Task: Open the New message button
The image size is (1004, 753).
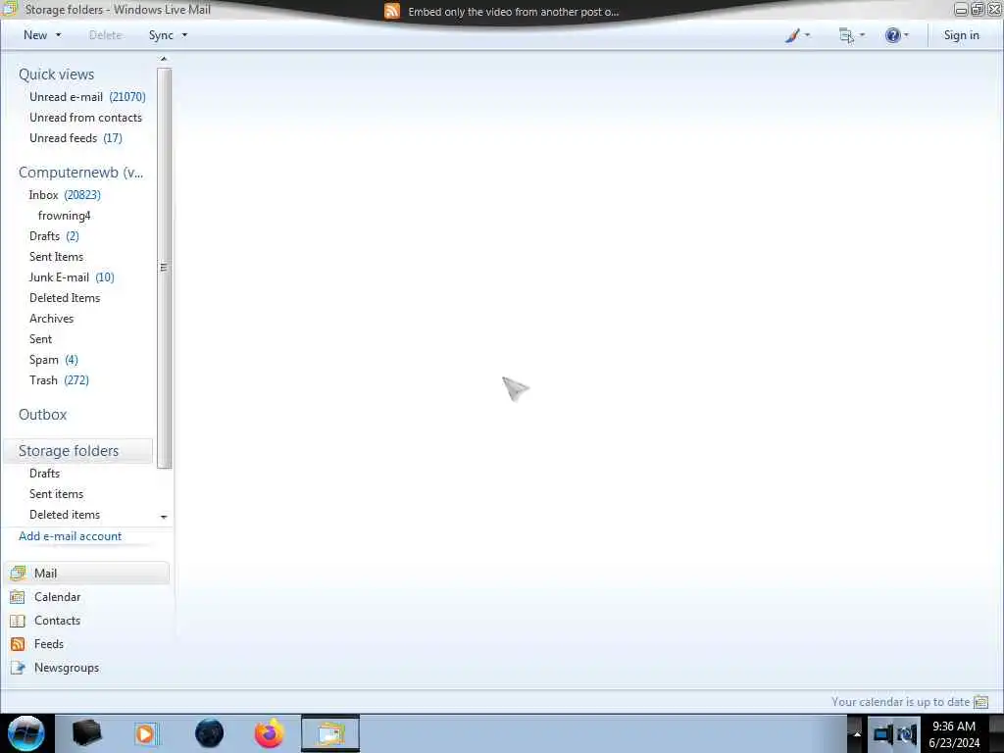Action: click(x=35, y=35)
